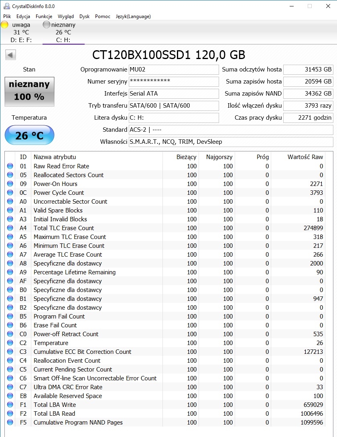Open the Funkcje menu
Screen dimensions: 337x437
[44, 16]
